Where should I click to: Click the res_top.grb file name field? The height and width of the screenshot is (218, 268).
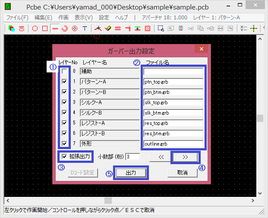click(x=173, y=123)
